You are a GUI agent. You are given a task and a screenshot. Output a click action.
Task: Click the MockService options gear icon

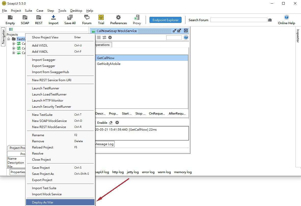[x=110, y=37]
